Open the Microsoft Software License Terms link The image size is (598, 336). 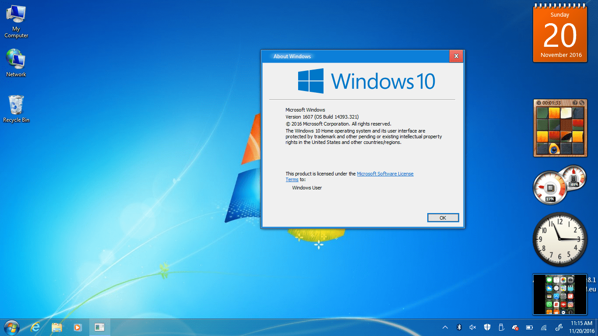click(x=385, y=174)
